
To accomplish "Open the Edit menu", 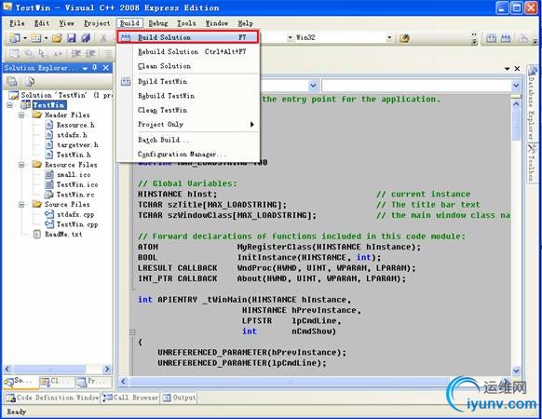I will click(42, 23).
